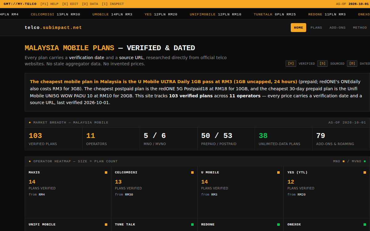The width and height of the screenshot is (370, 231).
Task: Click the GMT://MY-TELCO terminal label
Action: (x=20, y=4)
